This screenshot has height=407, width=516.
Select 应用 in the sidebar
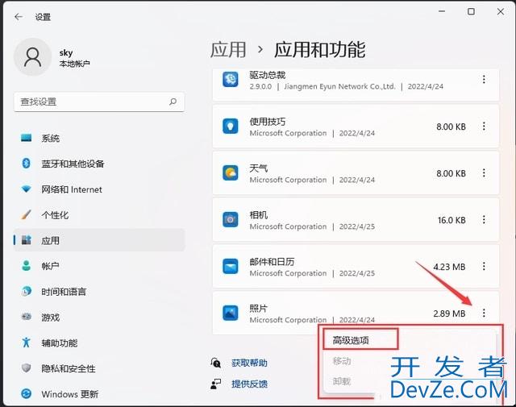99,240
